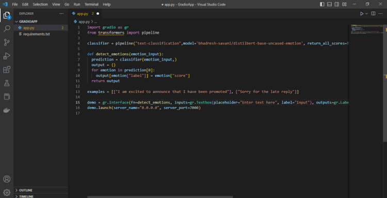The height and width of the screenshot is (198, 387).
Task: Click the vertical editor scrollbar
Action: [x=385, y=83]
